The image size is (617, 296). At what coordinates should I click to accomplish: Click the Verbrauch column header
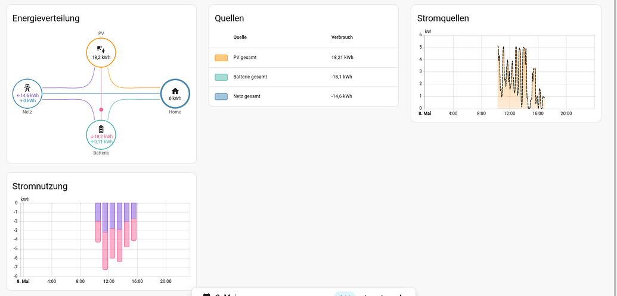(342, 37)
